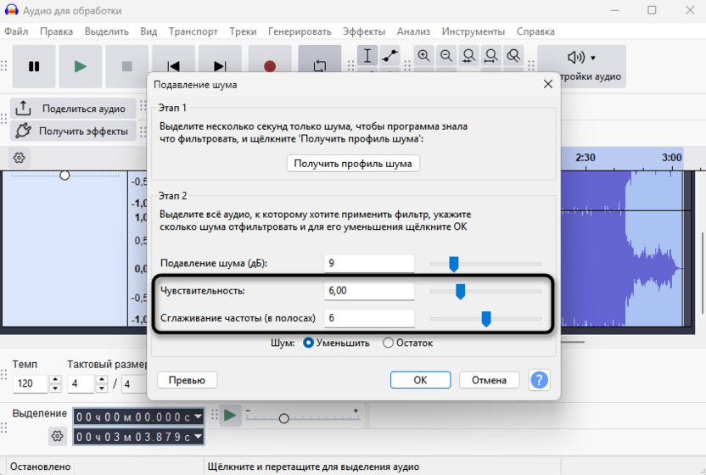Open the blue Help button in the dialog
Viewport: 706px width, 475px height.
(539, 380)
